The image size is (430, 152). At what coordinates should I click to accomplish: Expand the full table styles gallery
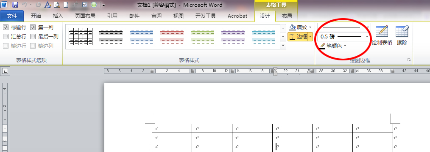(283, 46)
